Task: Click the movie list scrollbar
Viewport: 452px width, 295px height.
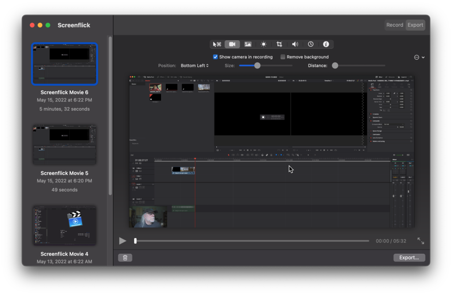Action: (x=110, y=115)
